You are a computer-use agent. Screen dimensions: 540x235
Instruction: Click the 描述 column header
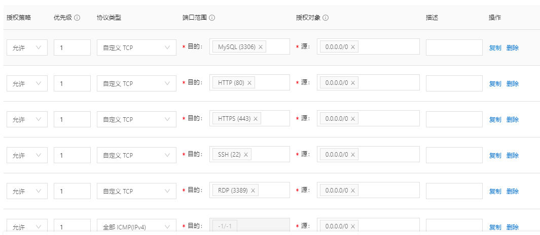[x=432, y=18]
